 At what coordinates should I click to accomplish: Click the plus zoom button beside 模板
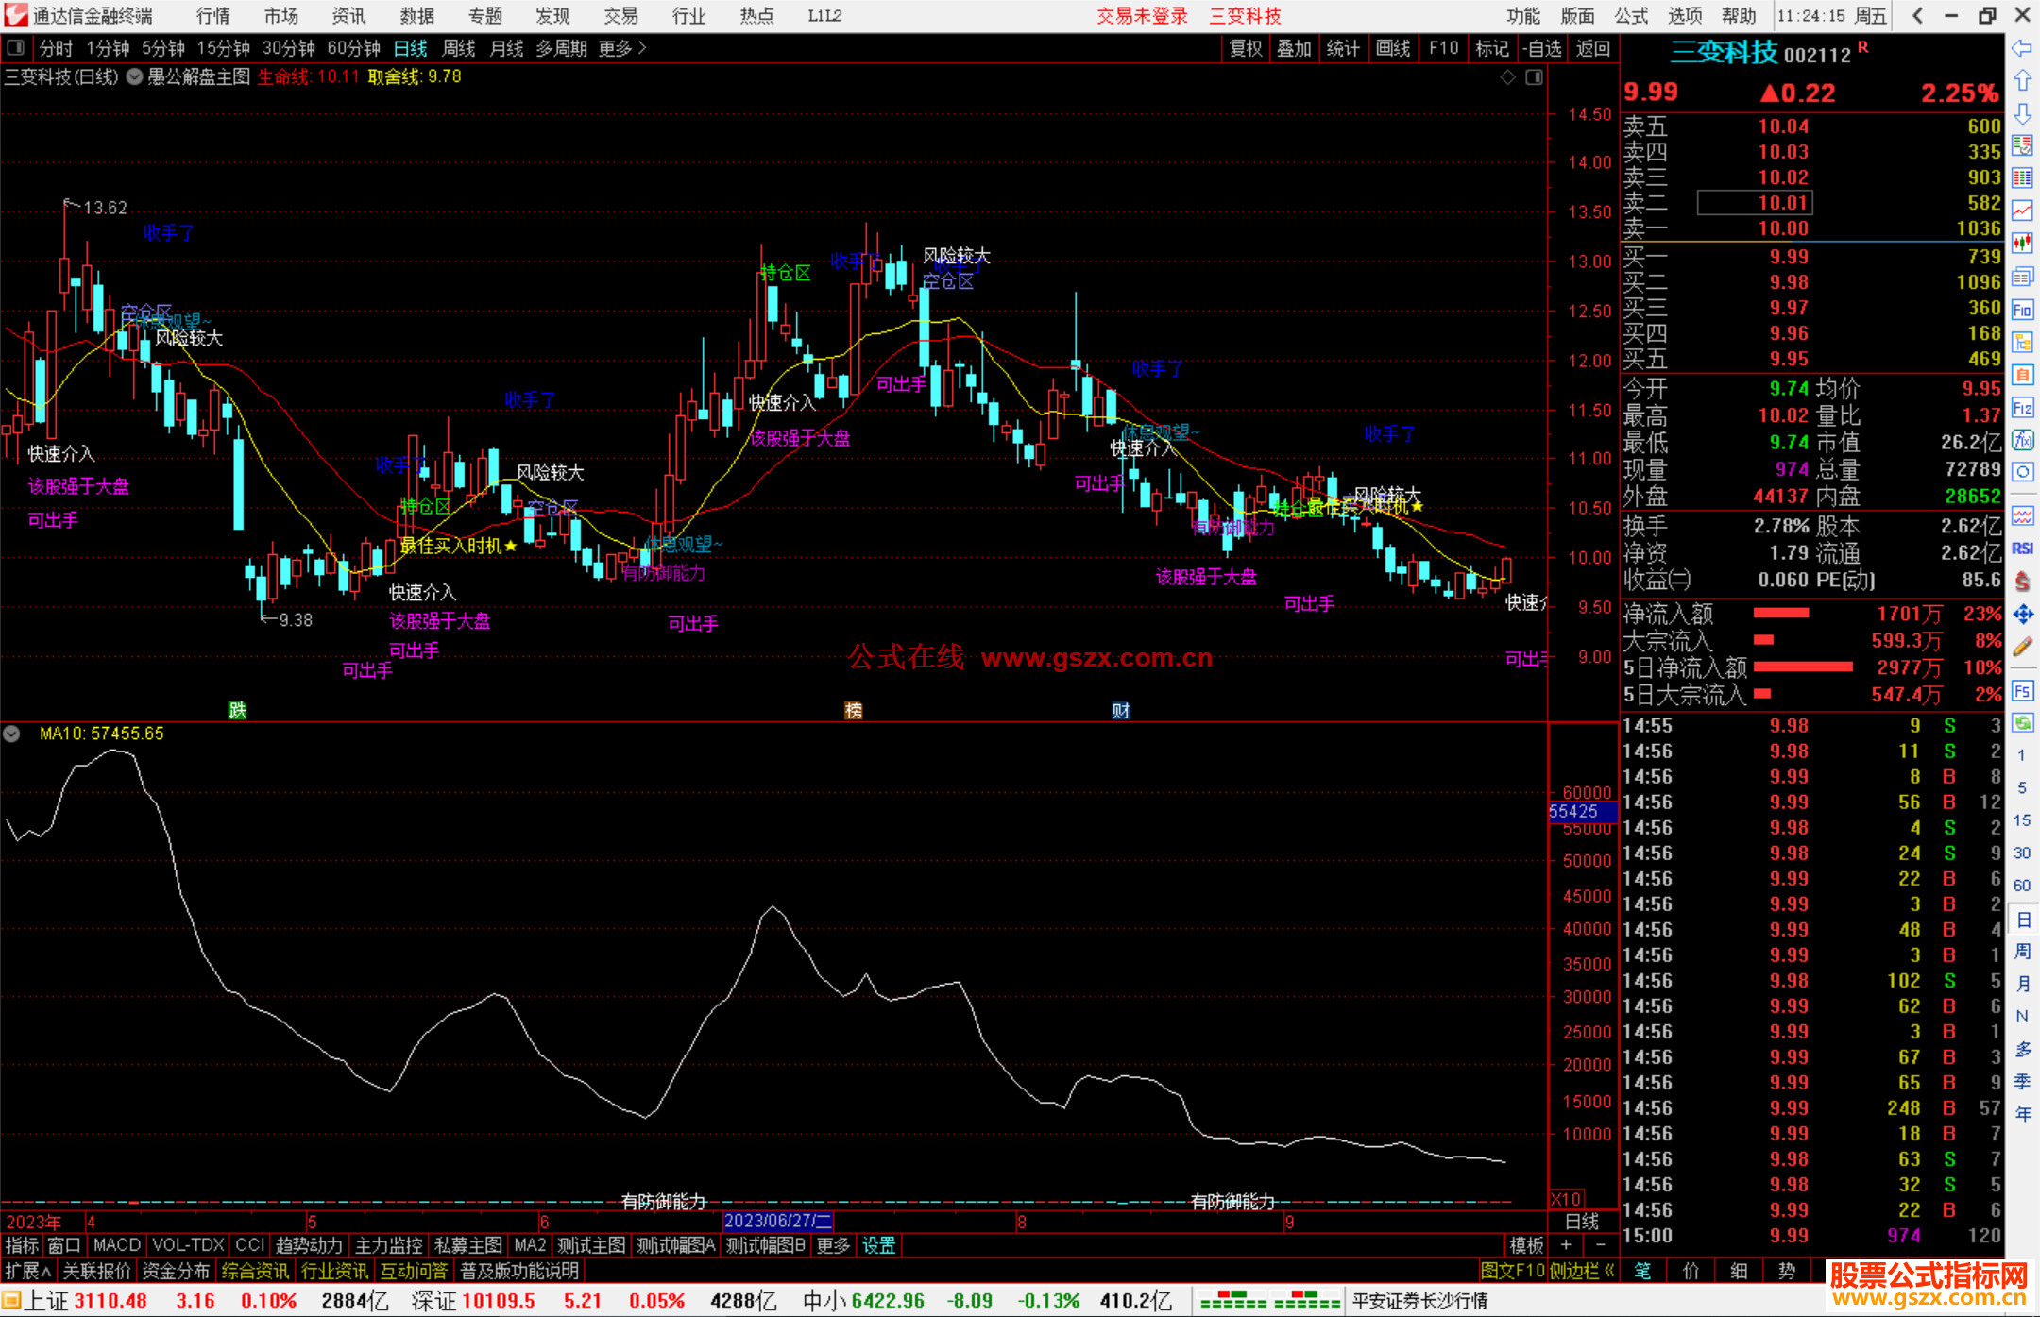click(x=1566, y=1245)
